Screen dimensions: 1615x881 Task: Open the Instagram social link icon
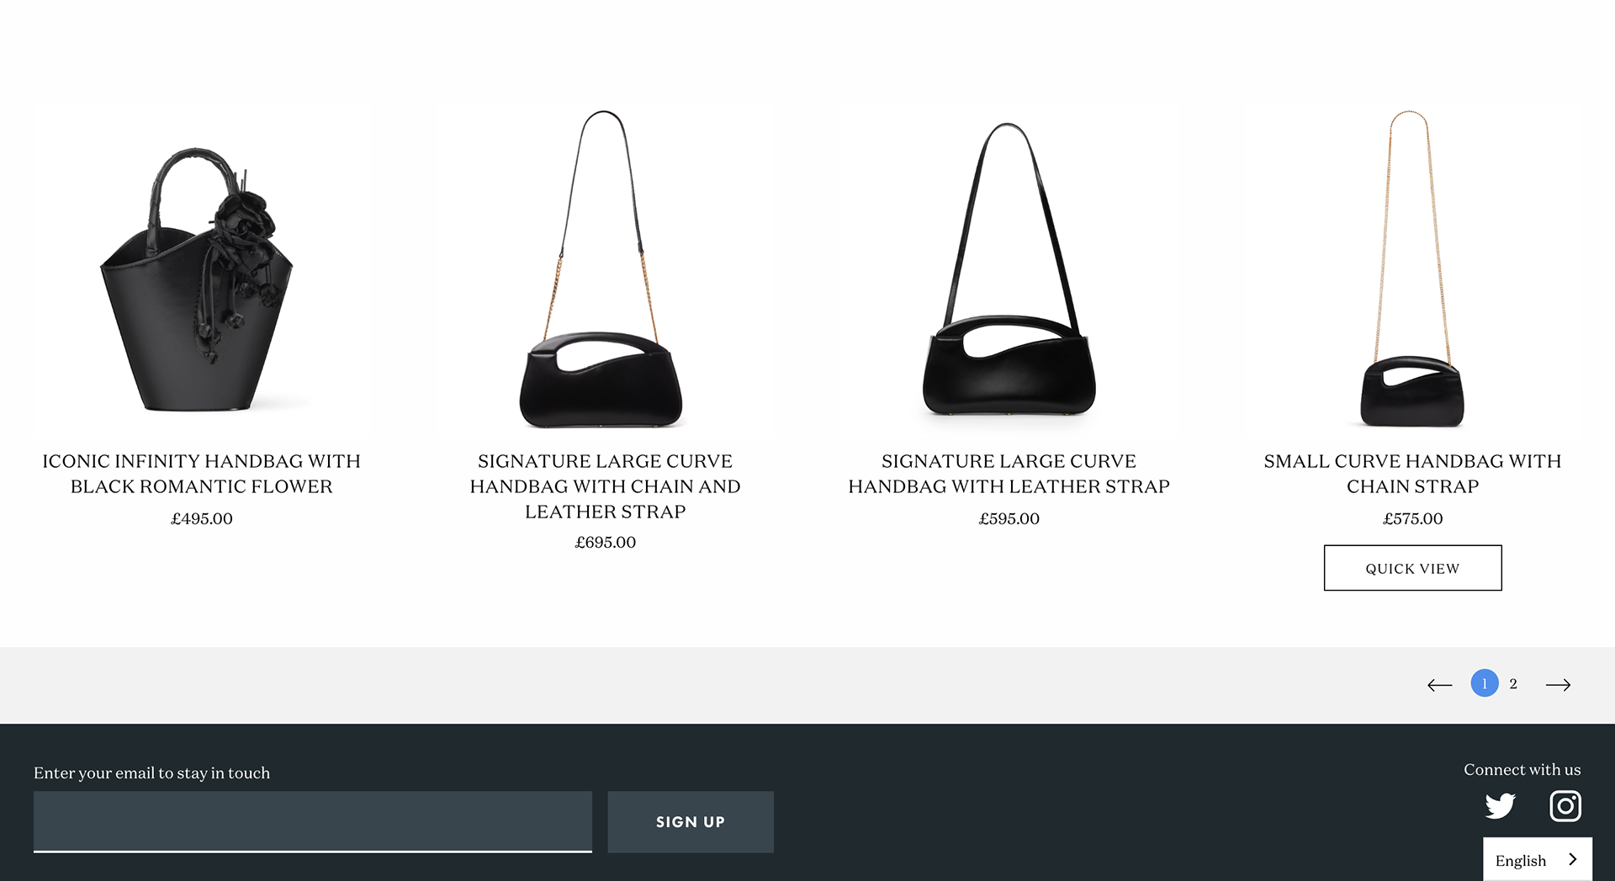pos(1565,806)
